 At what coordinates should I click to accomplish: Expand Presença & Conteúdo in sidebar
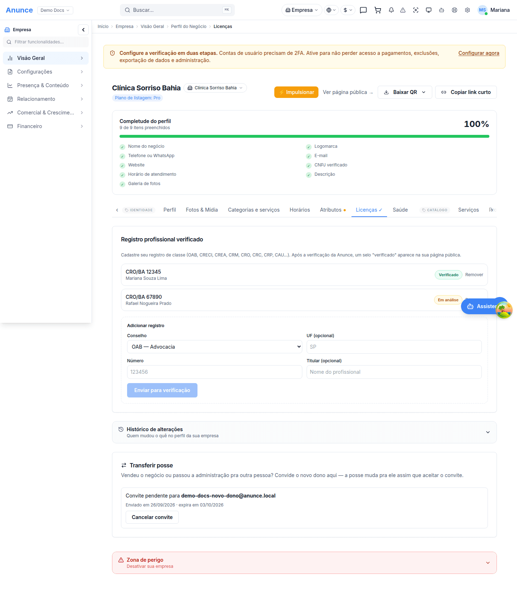[x=46, y=85]
